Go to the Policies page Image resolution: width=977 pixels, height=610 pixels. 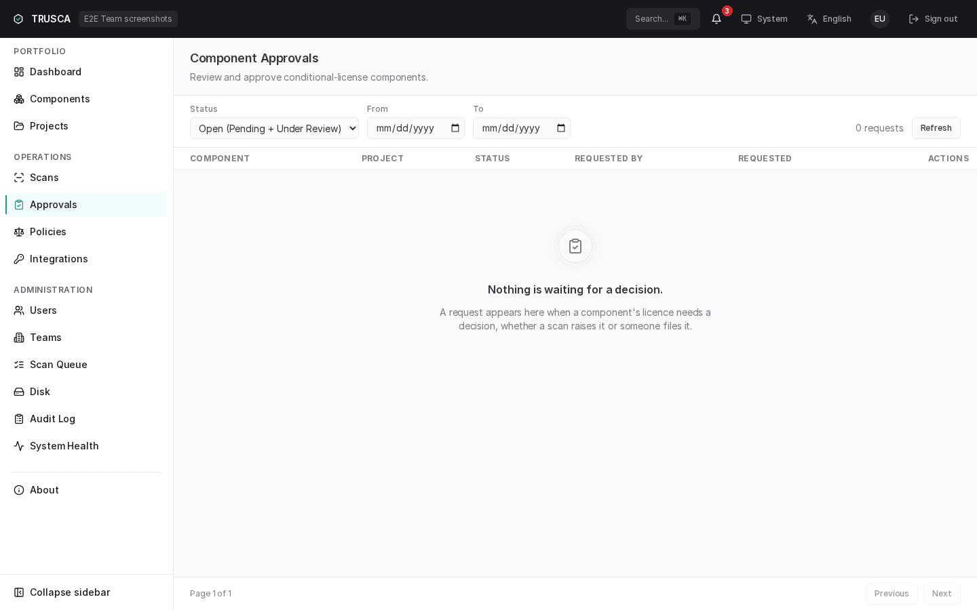point(86,232)
